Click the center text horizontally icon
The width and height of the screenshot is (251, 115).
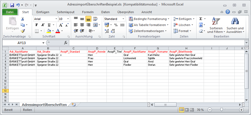click(82, 25)
